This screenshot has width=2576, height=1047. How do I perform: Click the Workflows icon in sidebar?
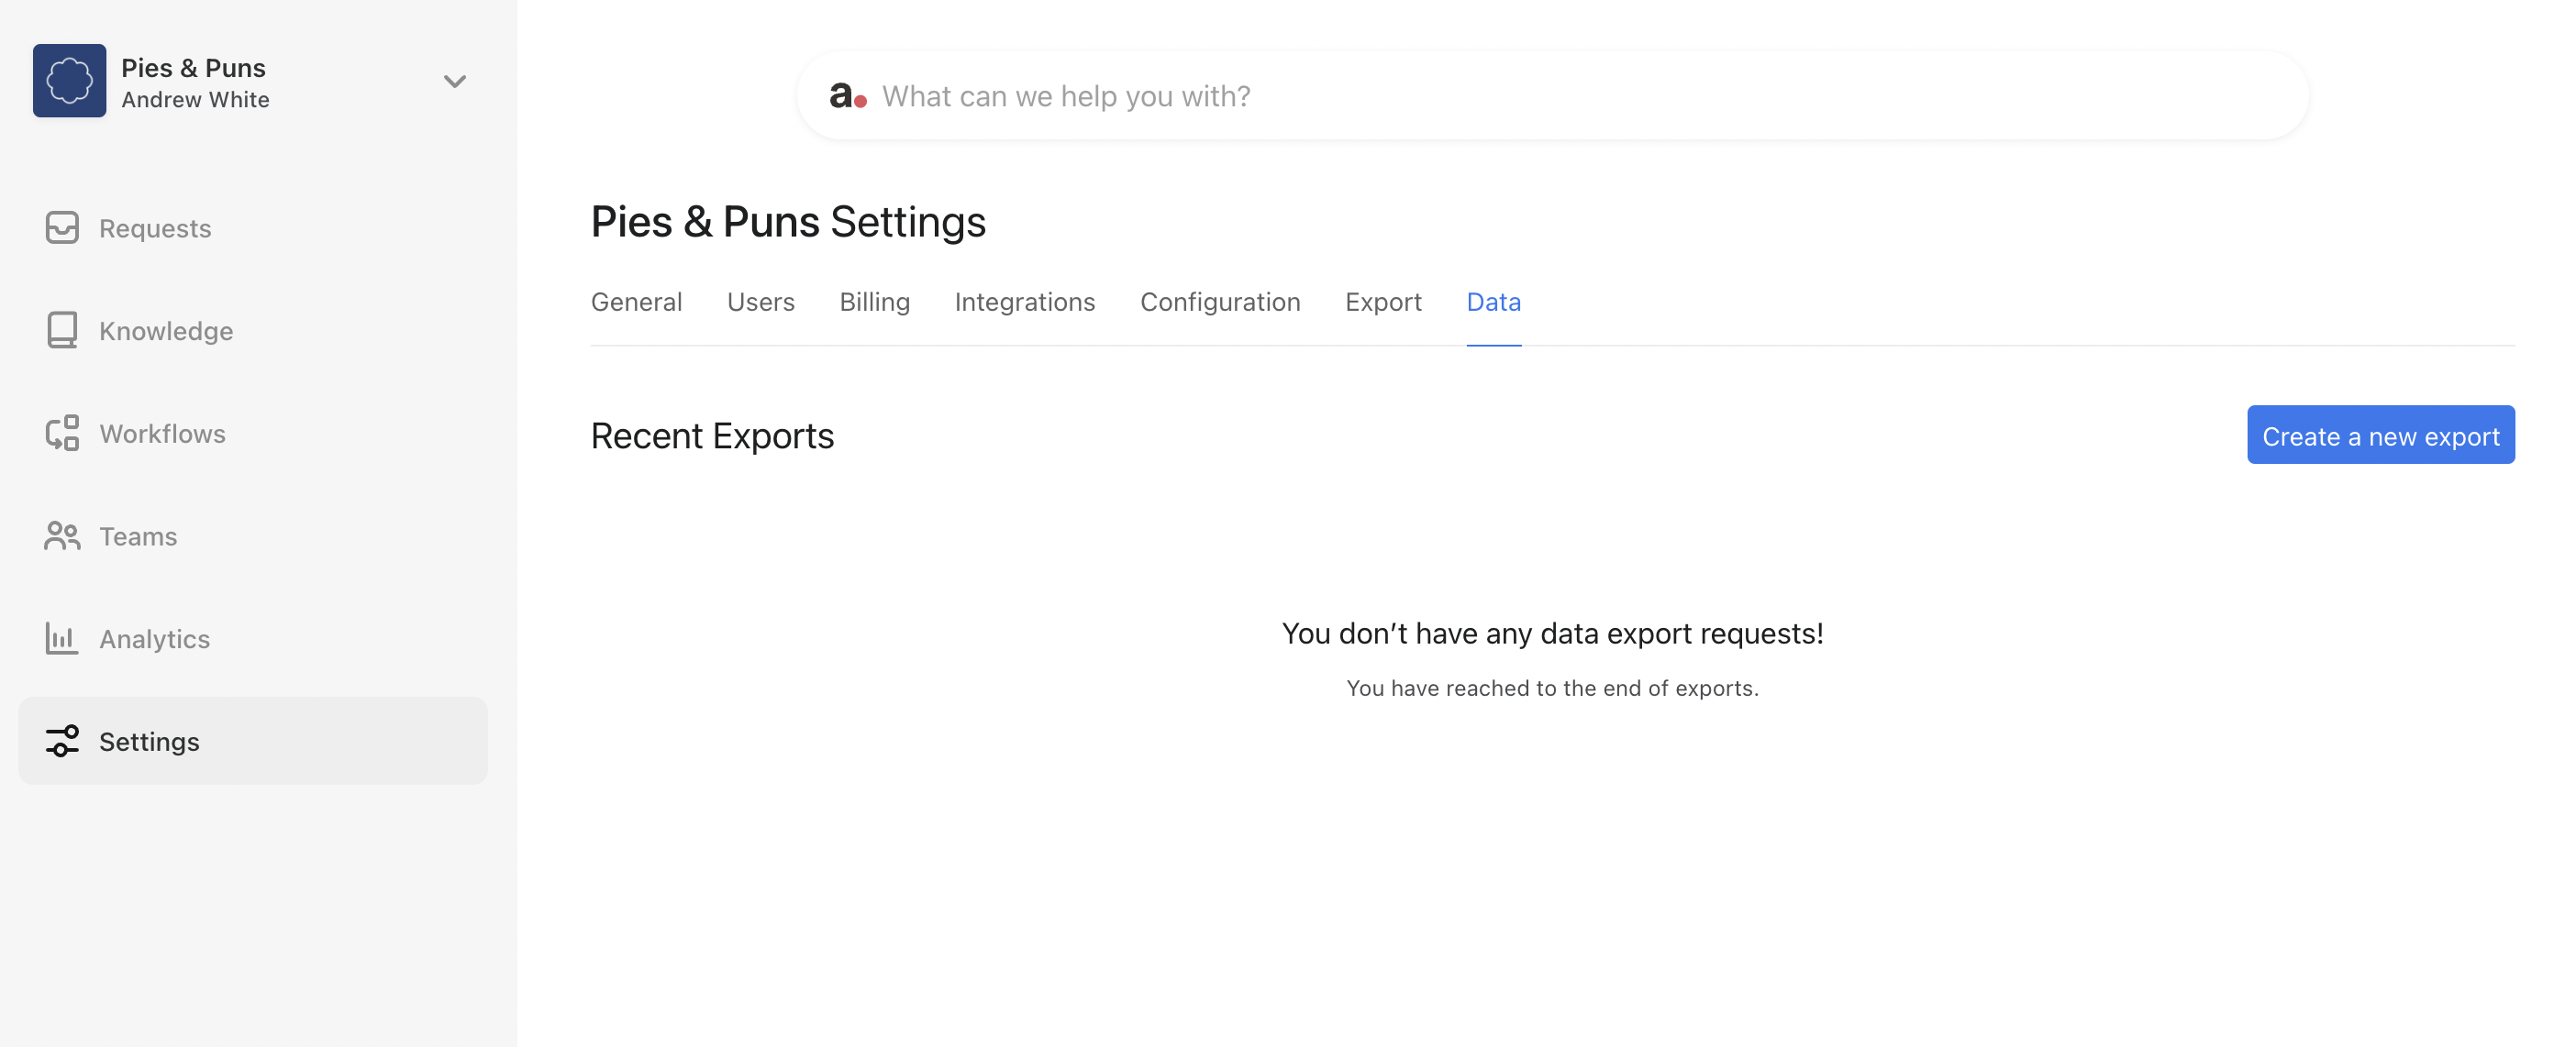pos(62,434)
